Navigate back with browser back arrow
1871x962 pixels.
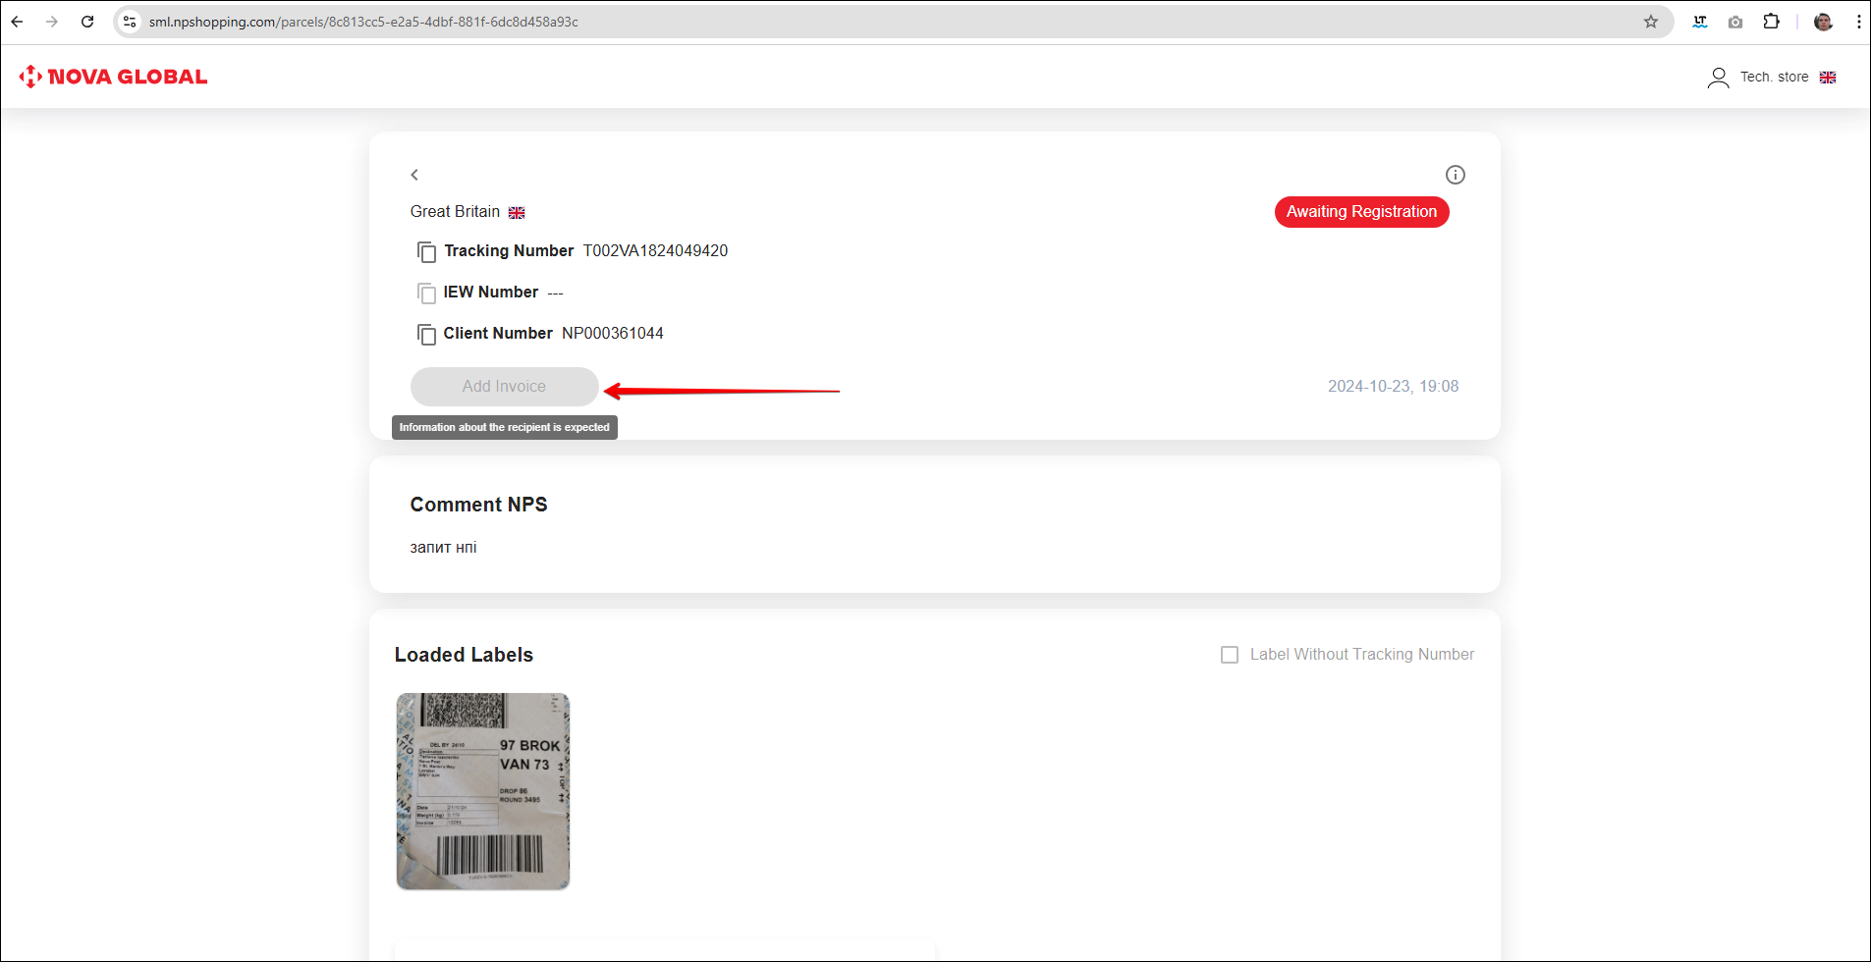click(x=18, y=22)
